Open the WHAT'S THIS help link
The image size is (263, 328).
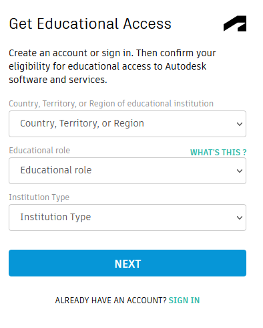coord(218,153)
